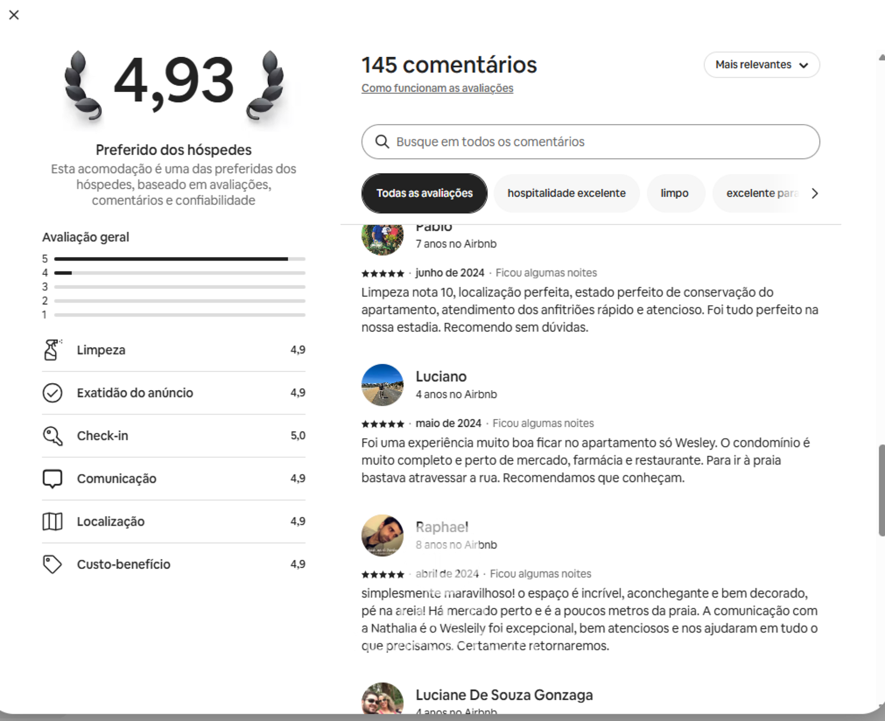Click the Localização map icon
Screen dimensions: 885x721
click(x=52, y=521)
